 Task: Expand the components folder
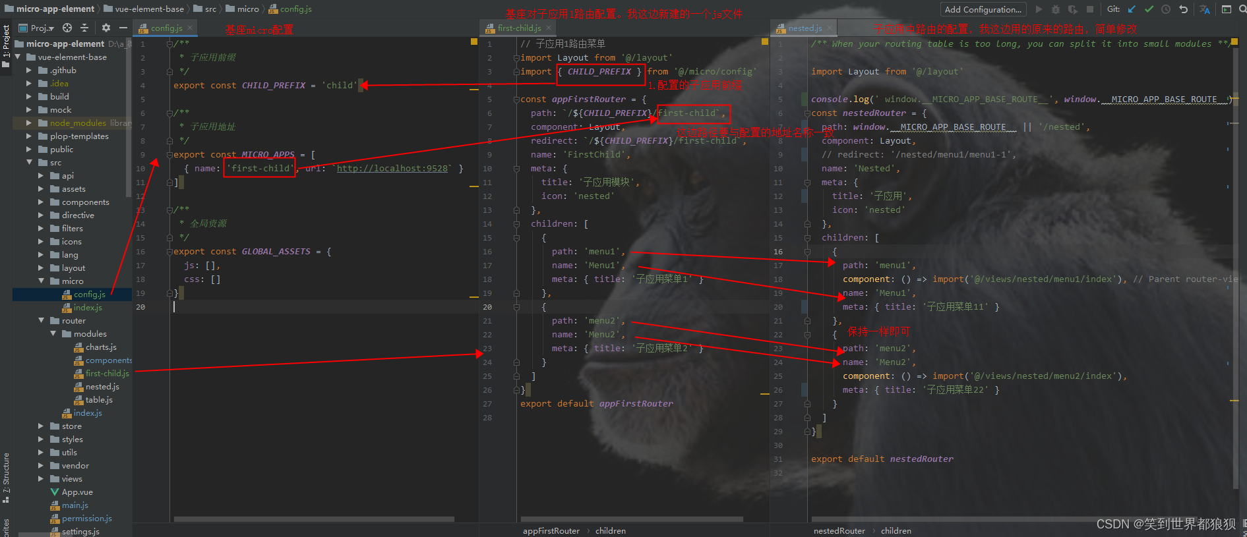click(41, 202)
